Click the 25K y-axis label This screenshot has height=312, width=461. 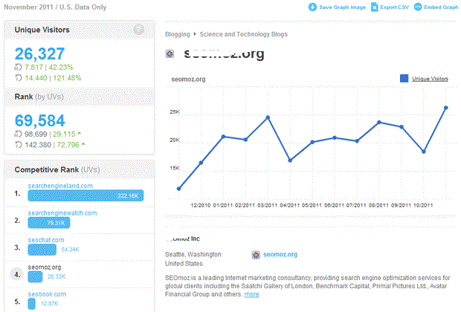[174, 112]
